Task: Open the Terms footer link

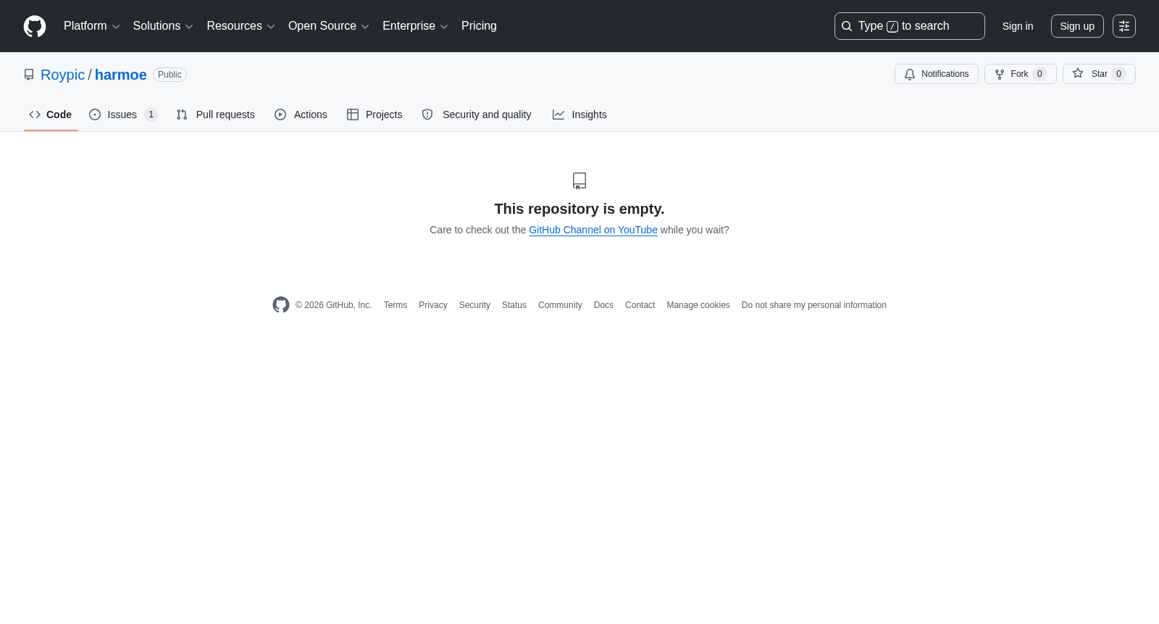Action: coord(396,305)
